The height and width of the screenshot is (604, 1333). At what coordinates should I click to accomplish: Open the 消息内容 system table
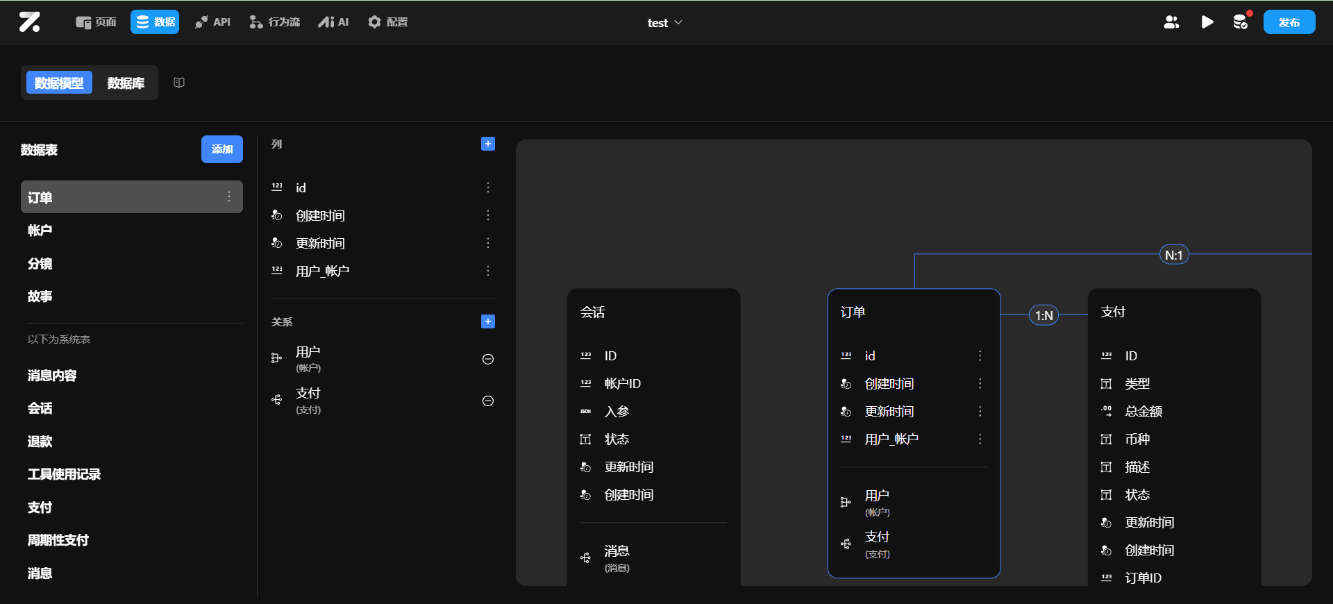click(x=132, y=376)
